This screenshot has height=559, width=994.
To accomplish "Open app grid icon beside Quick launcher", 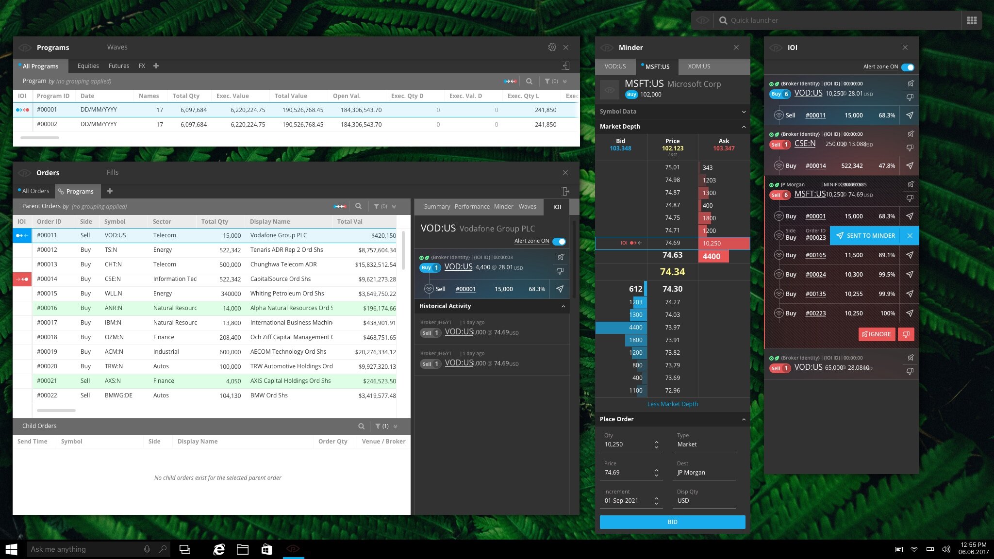I will [972, 20].
